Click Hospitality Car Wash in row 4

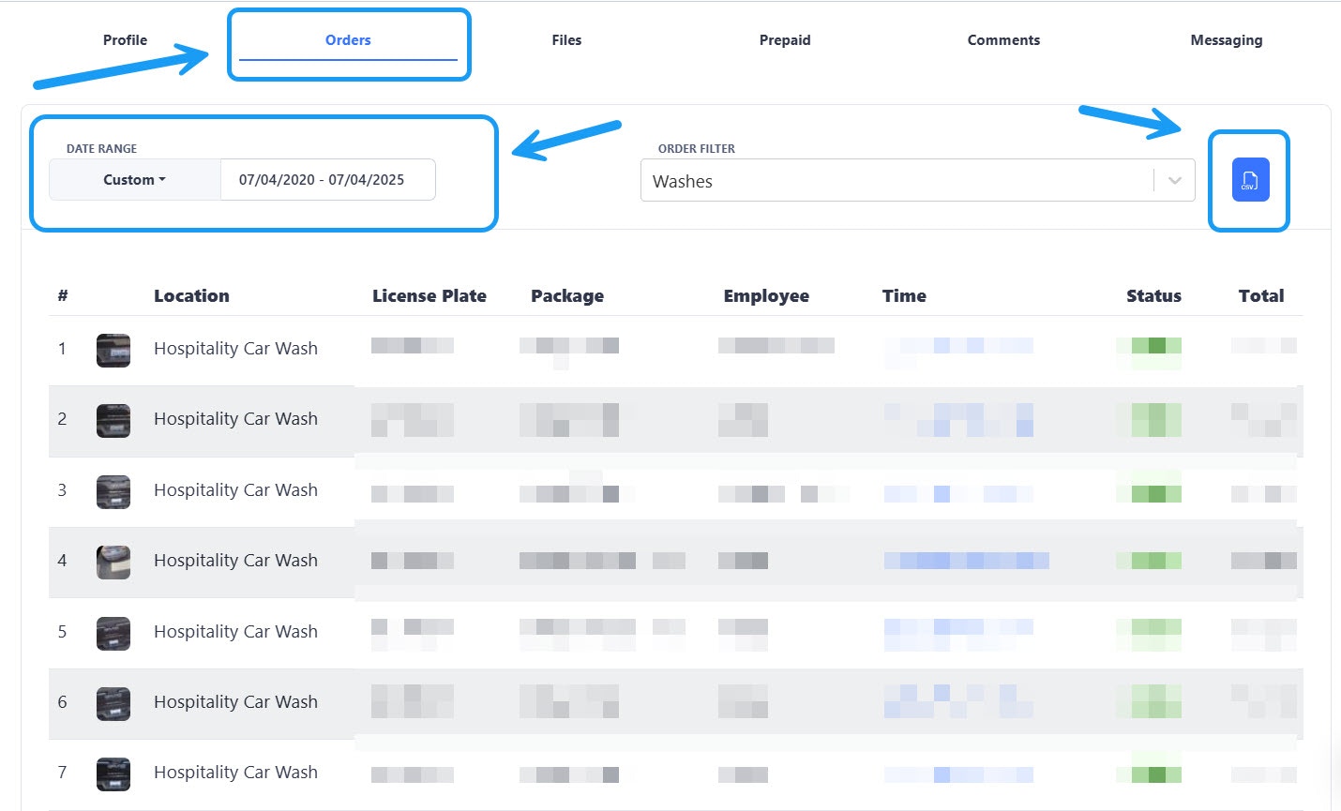point(235,561)
